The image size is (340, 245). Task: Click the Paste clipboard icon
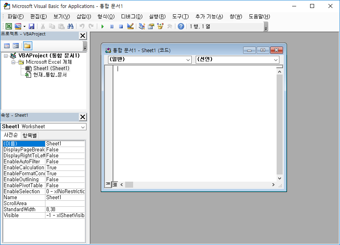tap(61, 26)
